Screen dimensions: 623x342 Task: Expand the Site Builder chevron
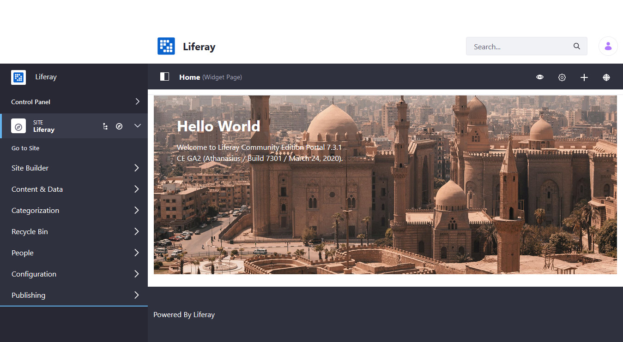[137, 168]
